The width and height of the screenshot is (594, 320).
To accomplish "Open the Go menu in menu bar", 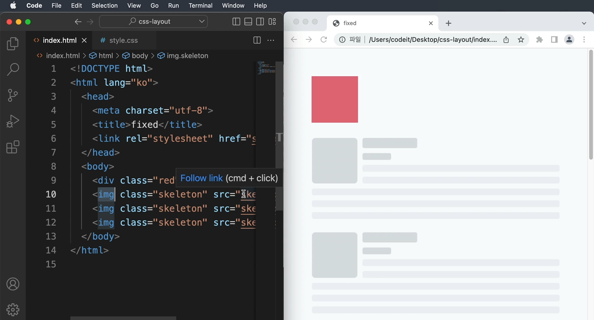I will 154,6.
